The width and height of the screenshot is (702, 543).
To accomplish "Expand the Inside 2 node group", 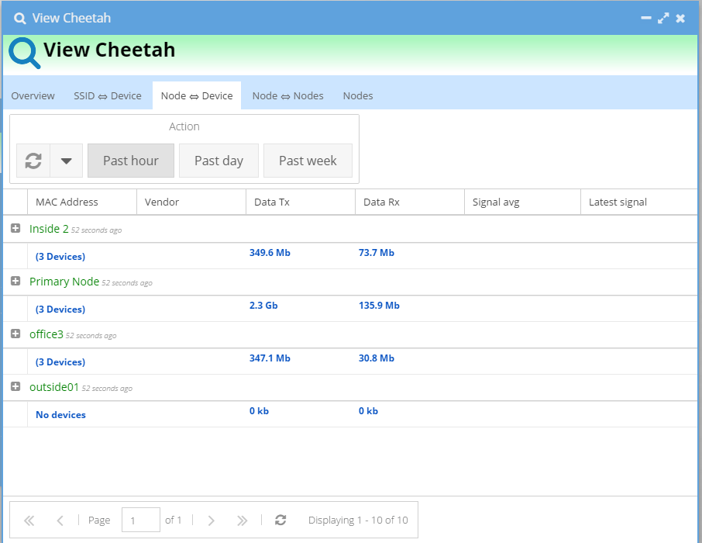I will (x=15, y=228).
